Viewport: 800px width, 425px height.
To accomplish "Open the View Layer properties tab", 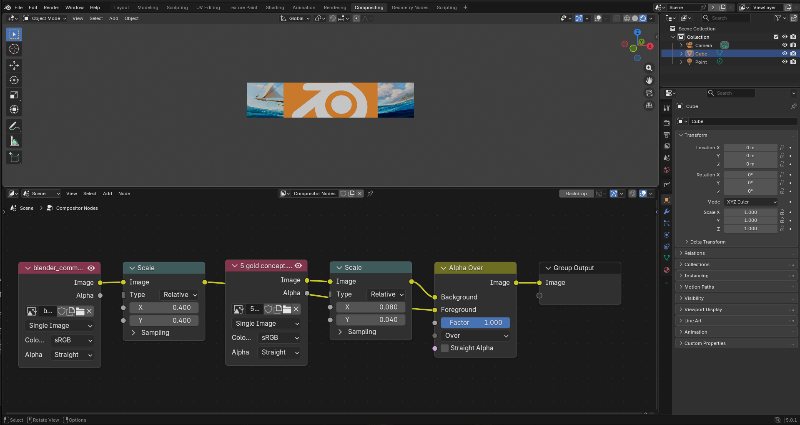I will click(x=667, y=146).
